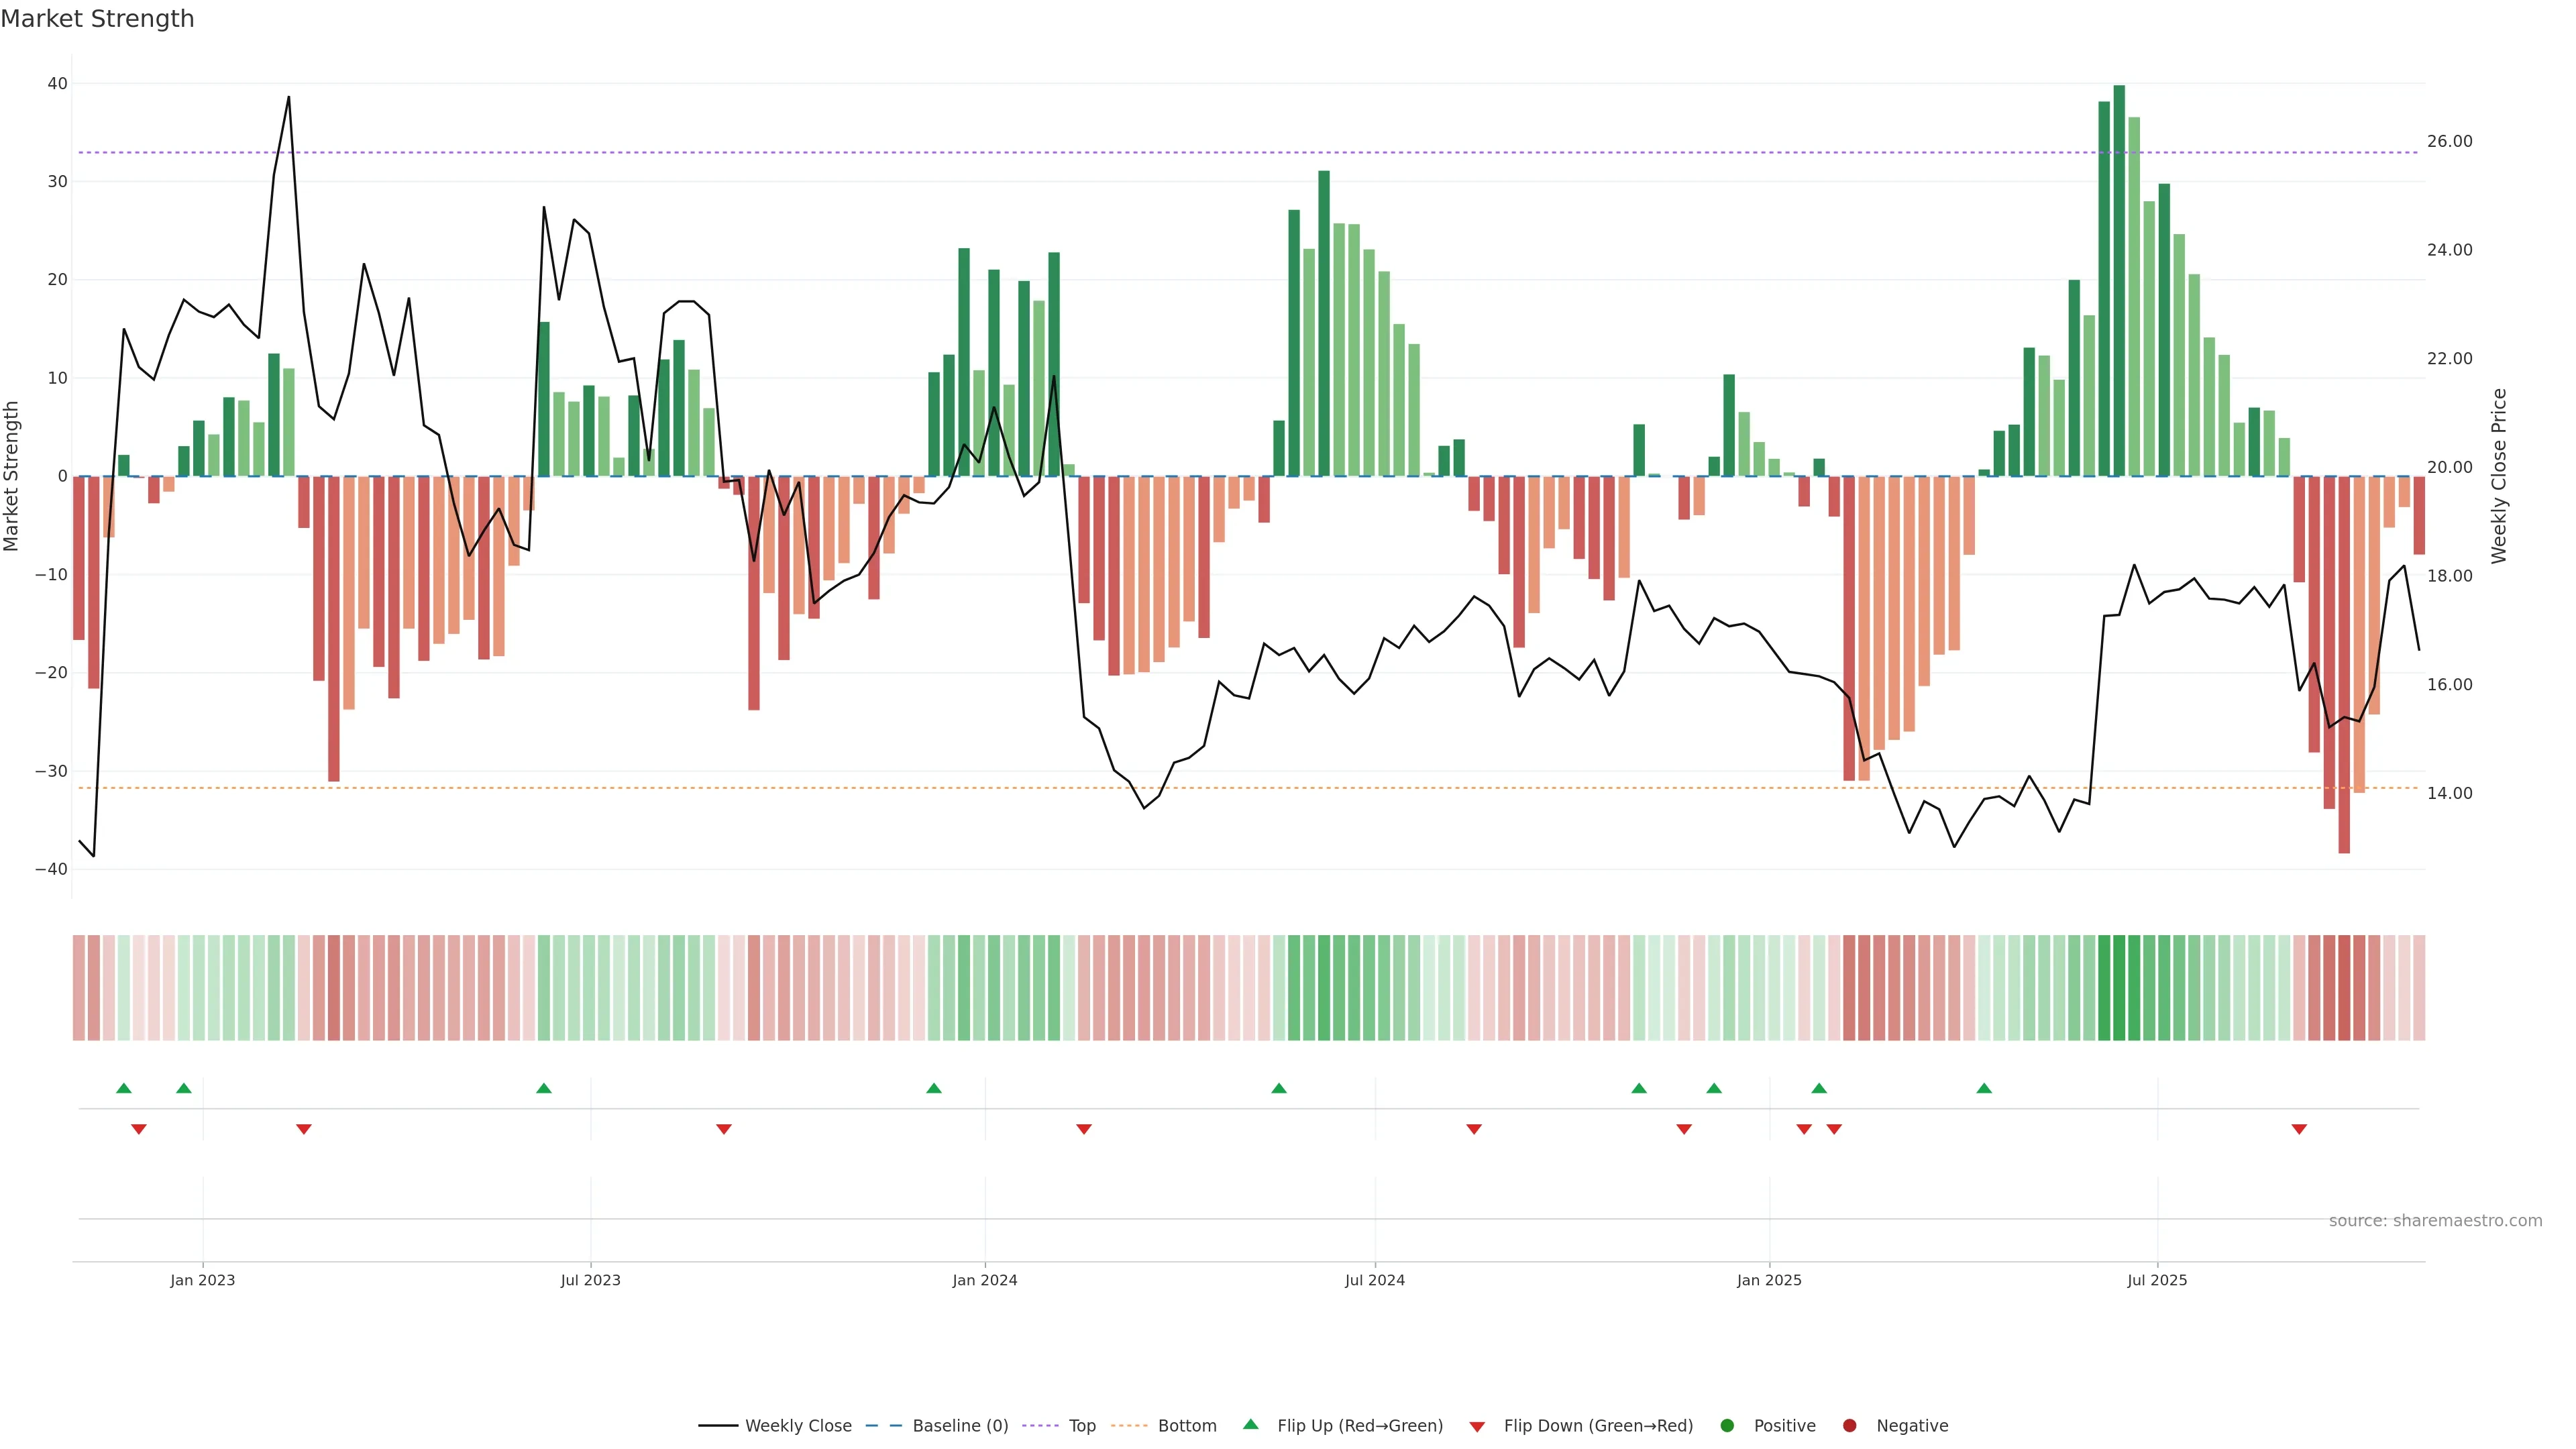Click the green Positive dot in the legend
2576x1449 pixels.
(1727, 1426)
